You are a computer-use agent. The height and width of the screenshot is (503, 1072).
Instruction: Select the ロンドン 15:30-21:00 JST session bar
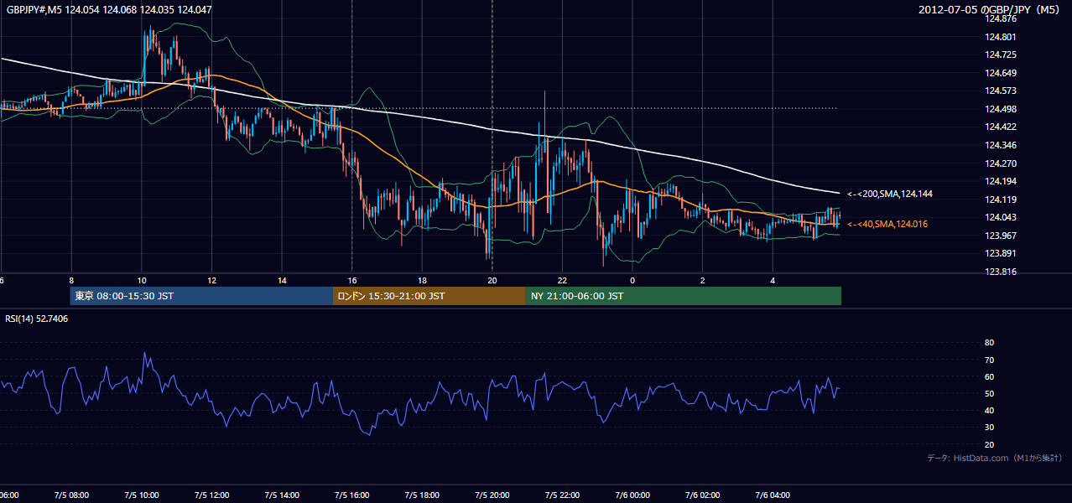point(429,296)
